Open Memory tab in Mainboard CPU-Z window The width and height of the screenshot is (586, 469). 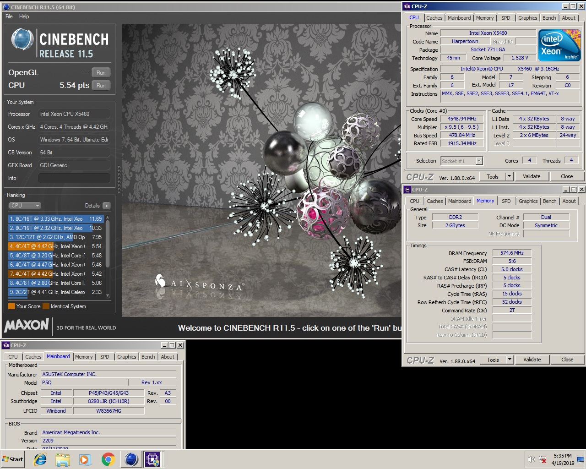(84, 357)
